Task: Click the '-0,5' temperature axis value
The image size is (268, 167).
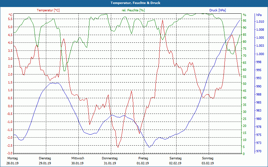Action: [10, 114]
